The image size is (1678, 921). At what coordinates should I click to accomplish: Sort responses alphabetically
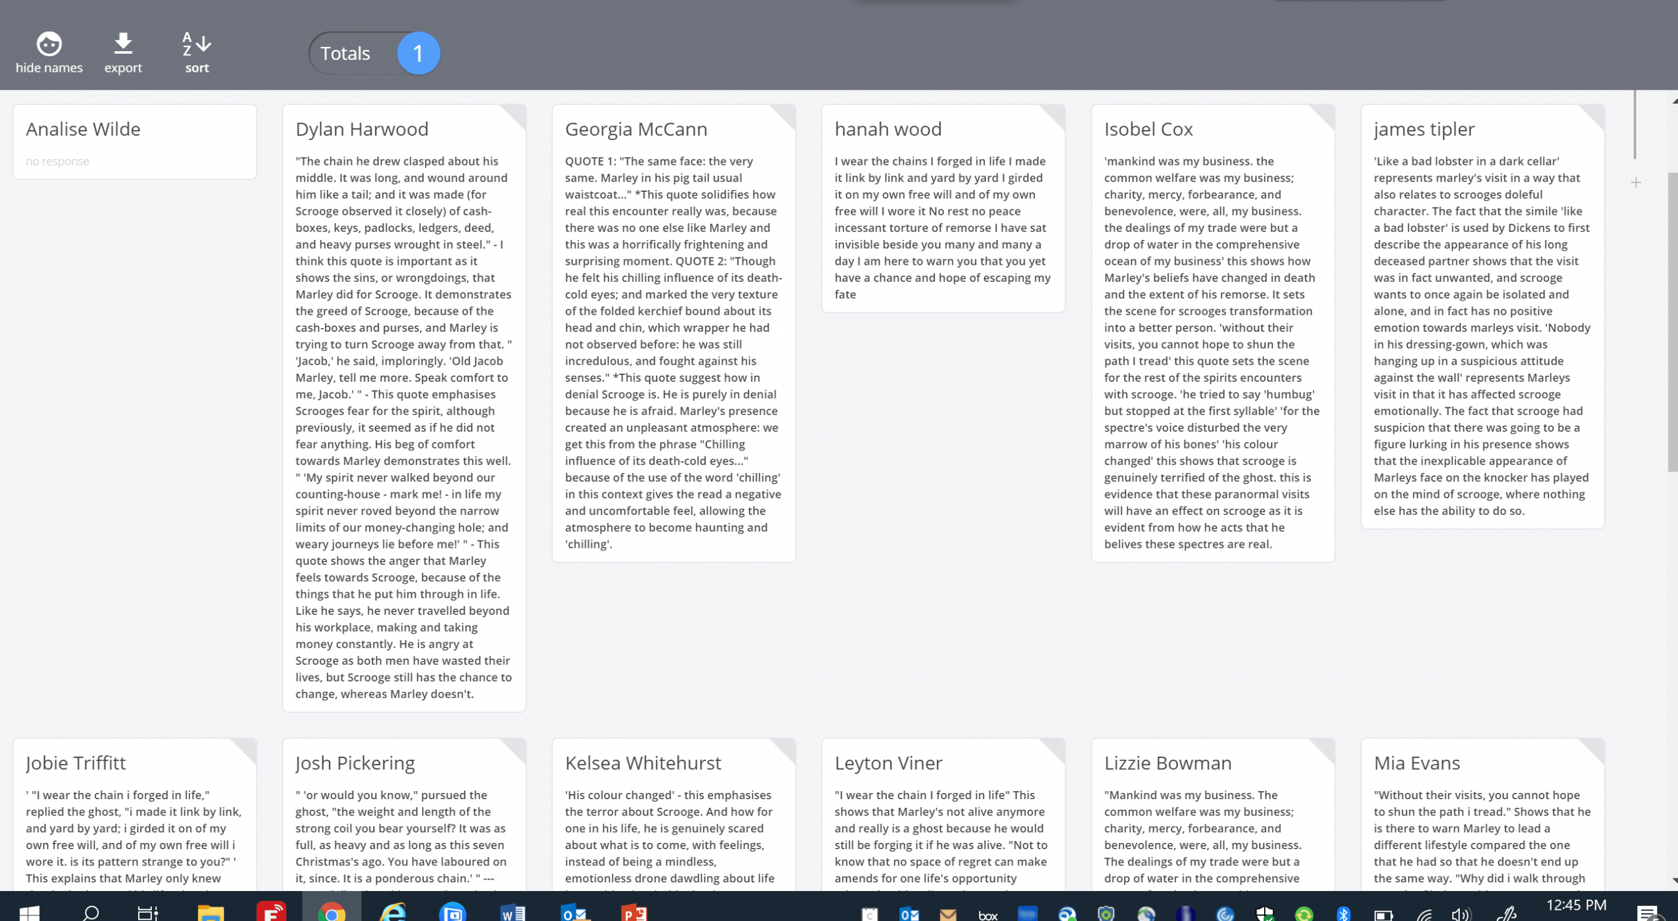tap(197, 45)
